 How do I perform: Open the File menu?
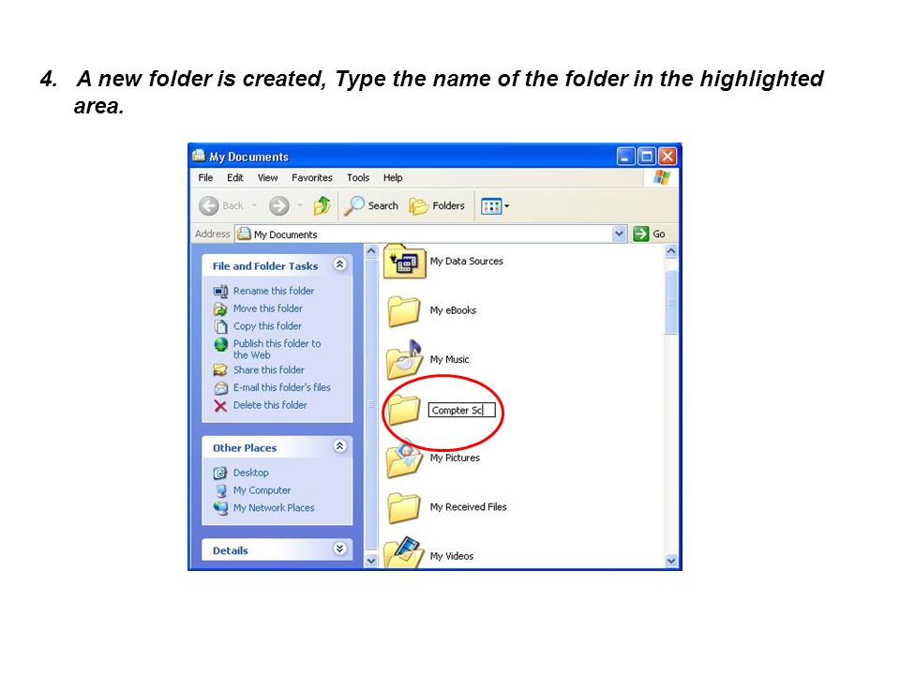pos(205,178)
